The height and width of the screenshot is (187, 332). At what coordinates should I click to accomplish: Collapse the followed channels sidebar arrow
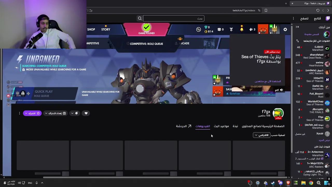point(298,27)
